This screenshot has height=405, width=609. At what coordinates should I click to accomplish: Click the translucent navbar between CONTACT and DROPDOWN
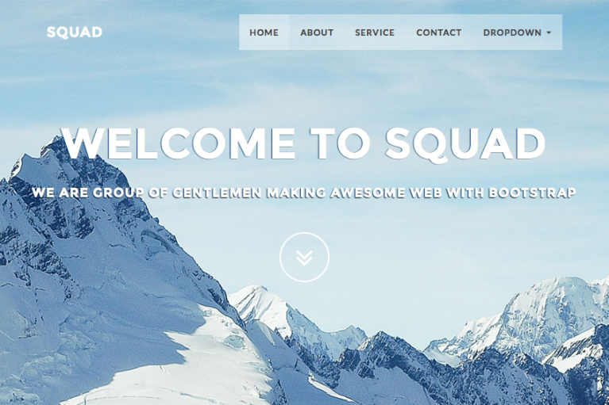(472, 32)
